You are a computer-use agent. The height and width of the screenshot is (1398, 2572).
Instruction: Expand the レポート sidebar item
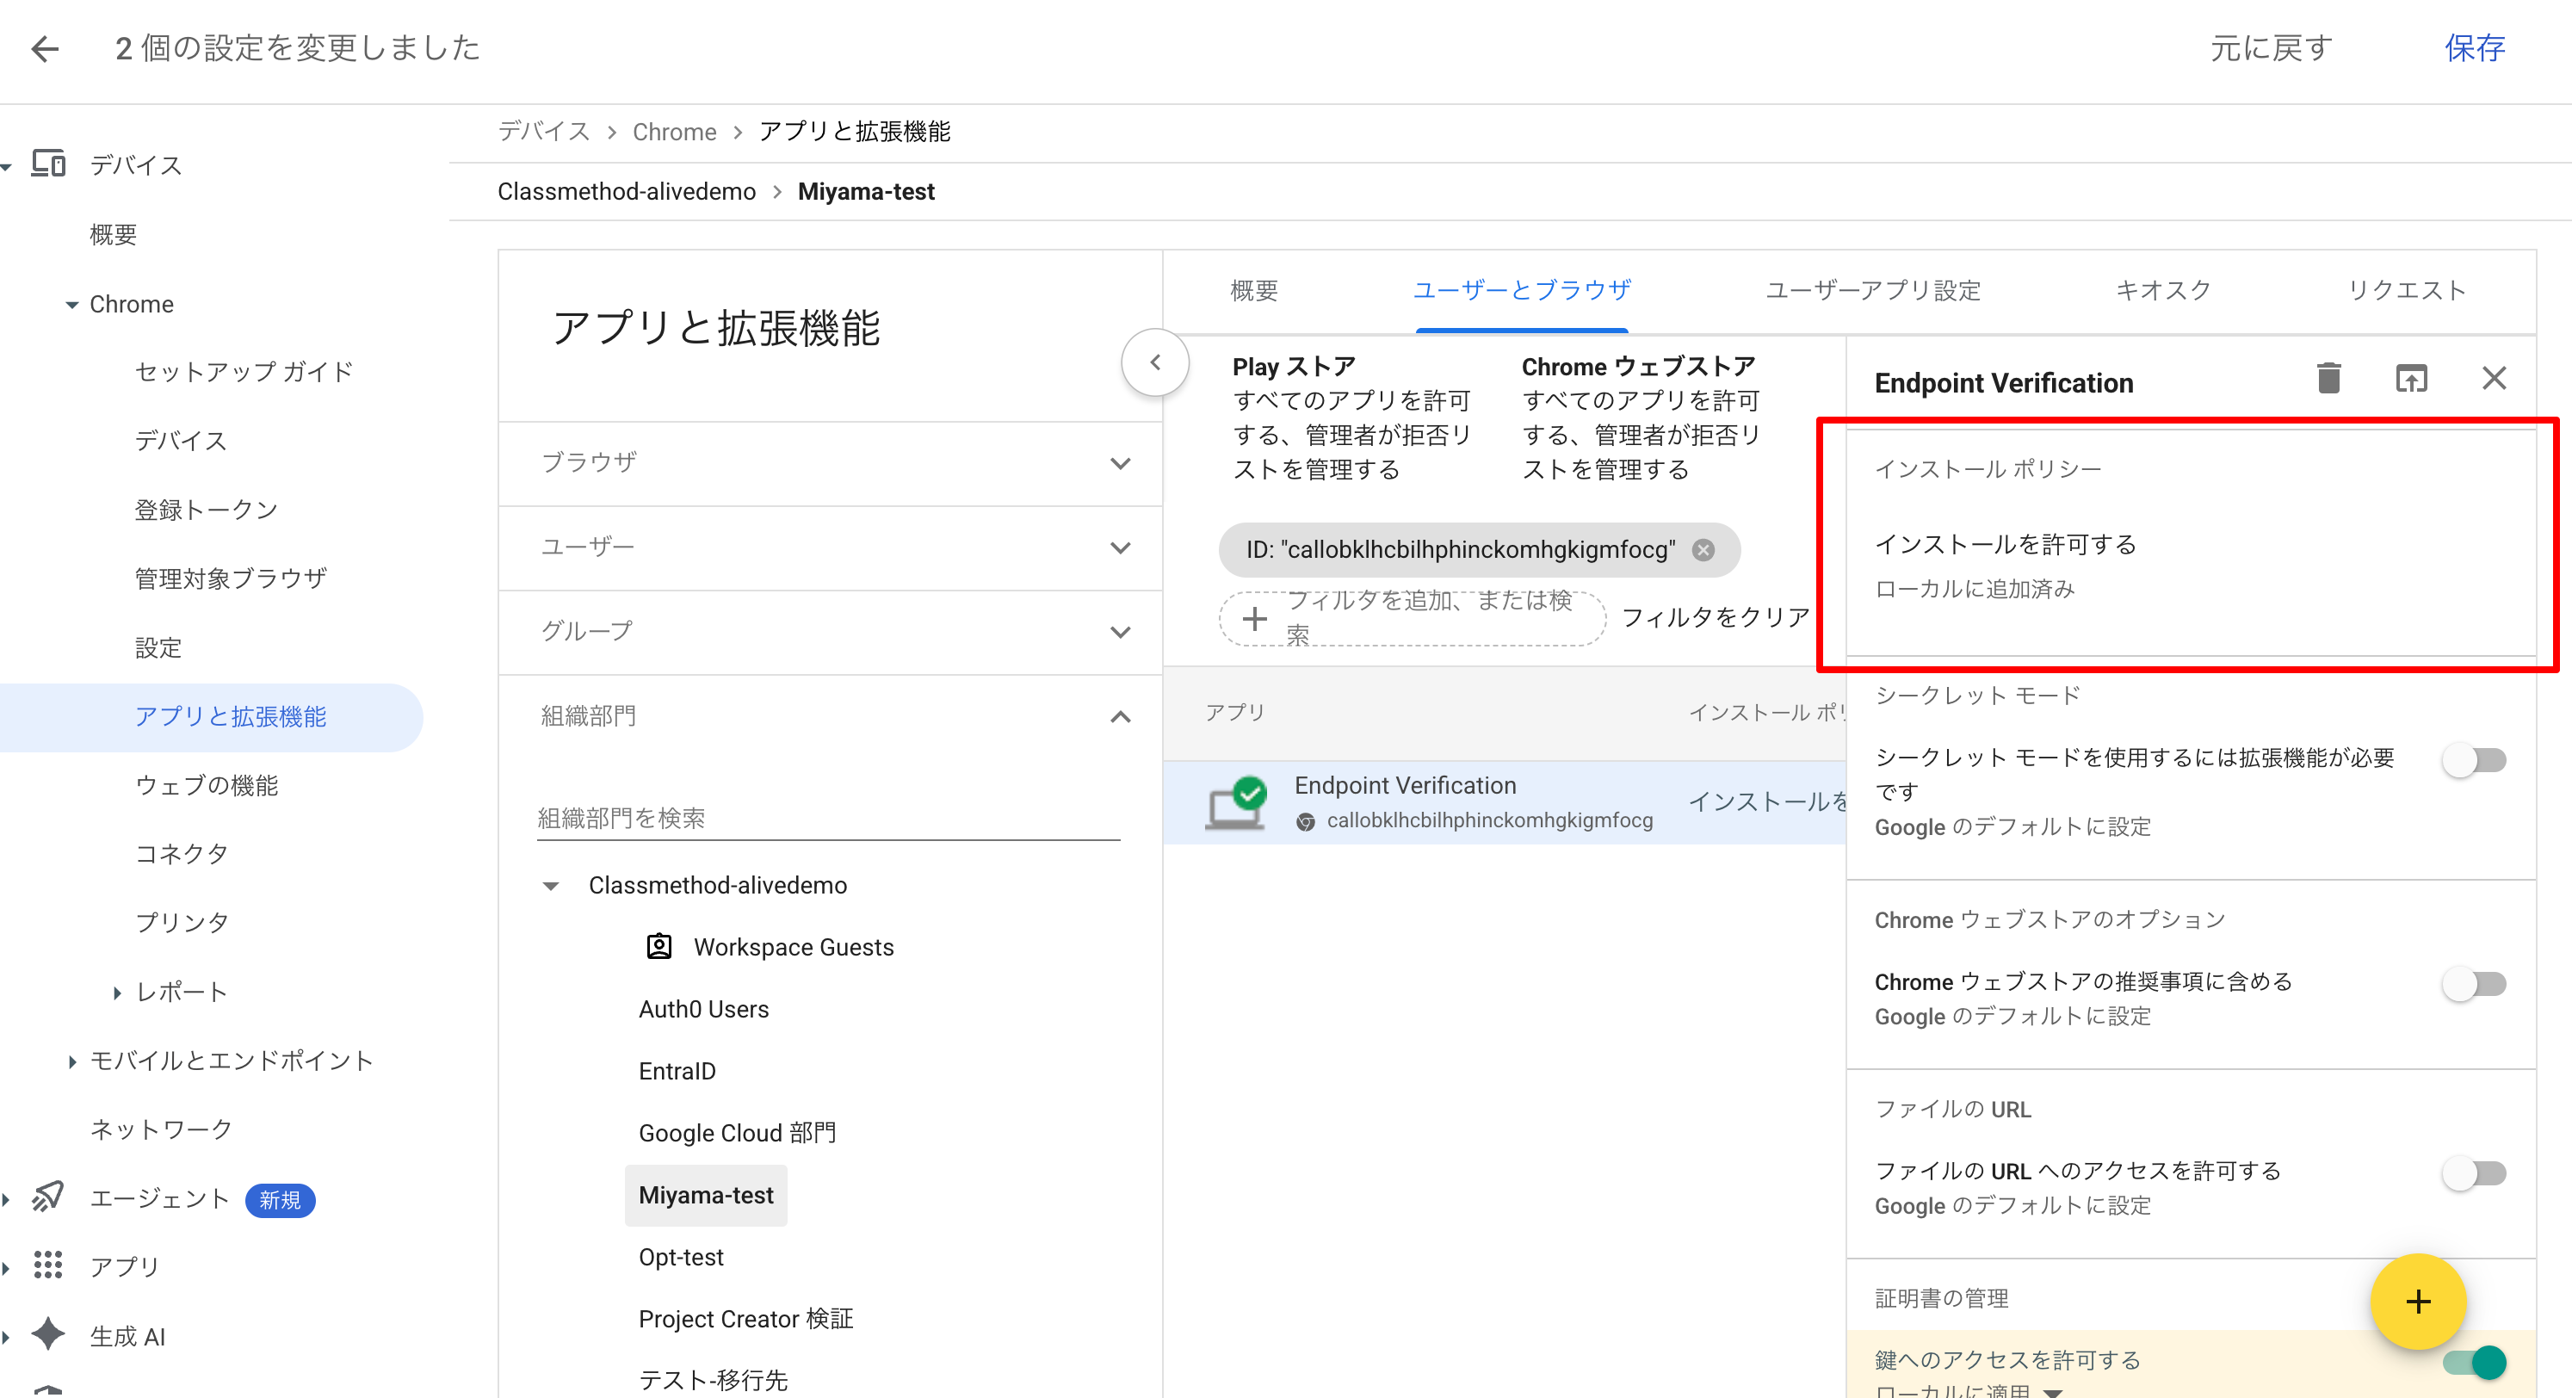117,993
